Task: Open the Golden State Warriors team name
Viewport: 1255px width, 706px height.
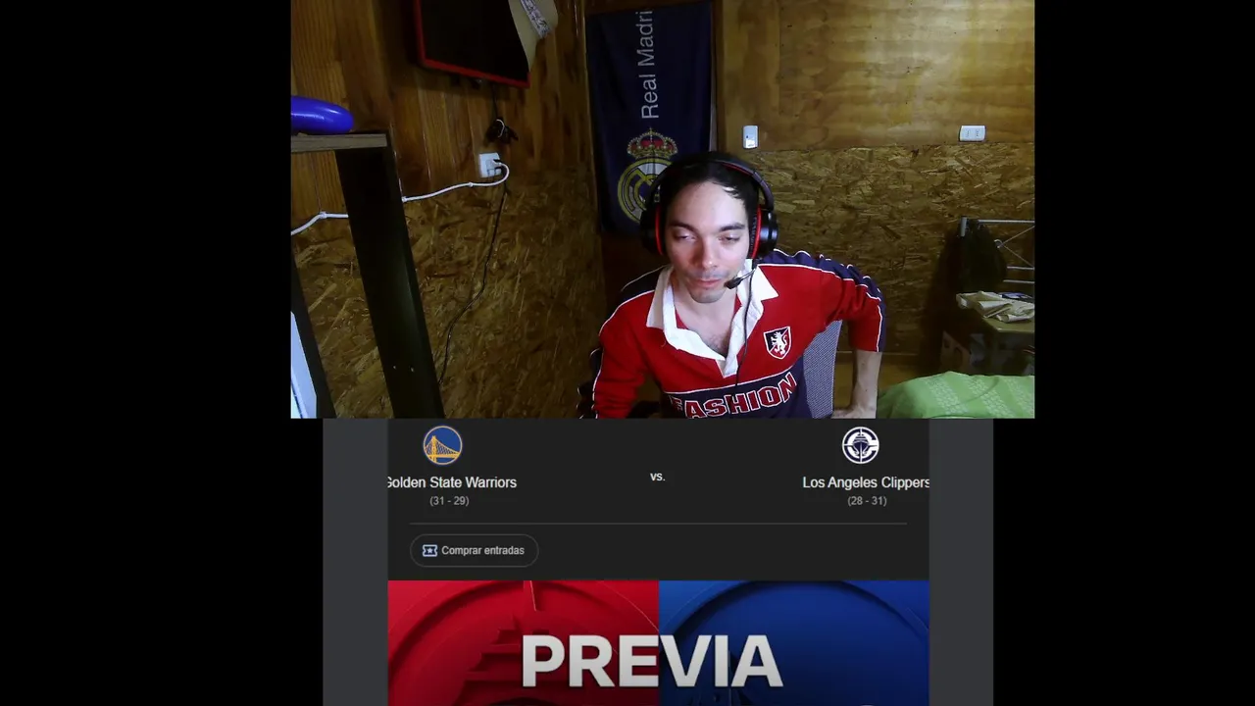Action: [452, 482]
